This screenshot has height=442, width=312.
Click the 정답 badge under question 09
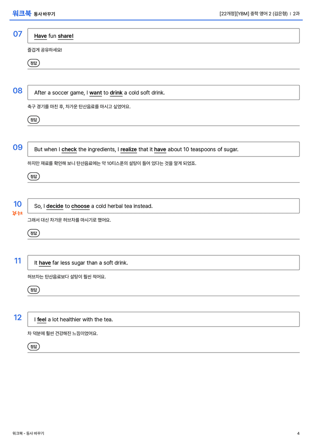(x=33, y=176)
